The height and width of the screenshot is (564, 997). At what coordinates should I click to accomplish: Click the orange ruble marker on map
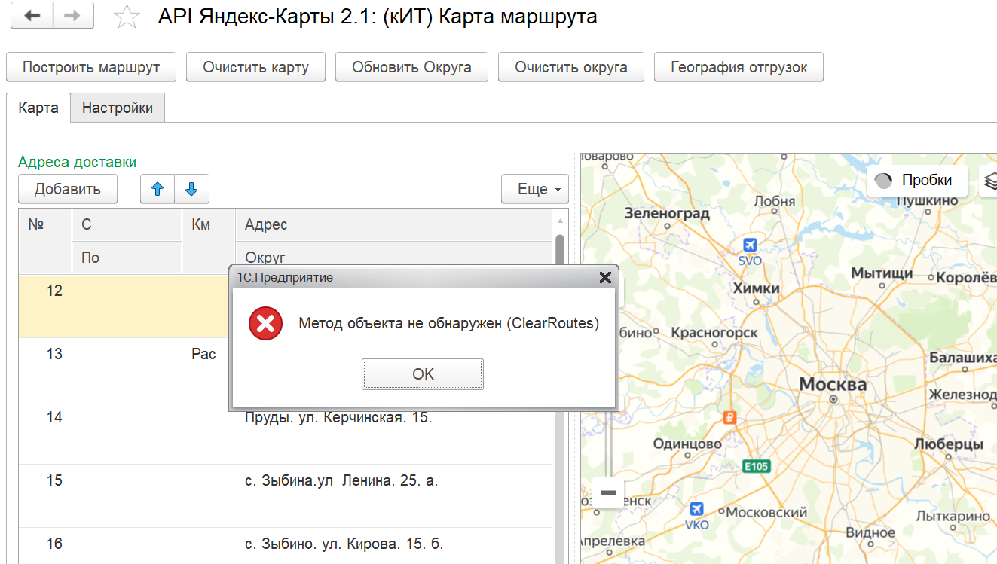pyautogui.click(x=729, y=416)
